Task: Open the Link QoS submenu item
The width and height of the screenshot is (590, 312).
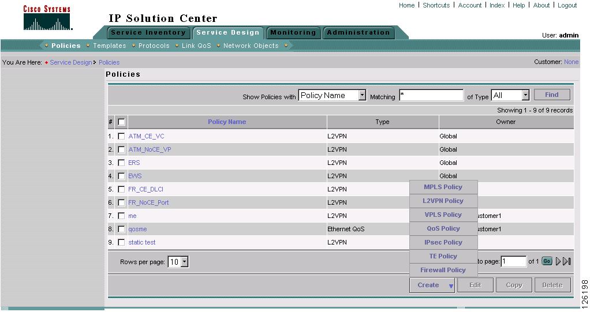Action: pyautogui.click(x=196, y=46)
